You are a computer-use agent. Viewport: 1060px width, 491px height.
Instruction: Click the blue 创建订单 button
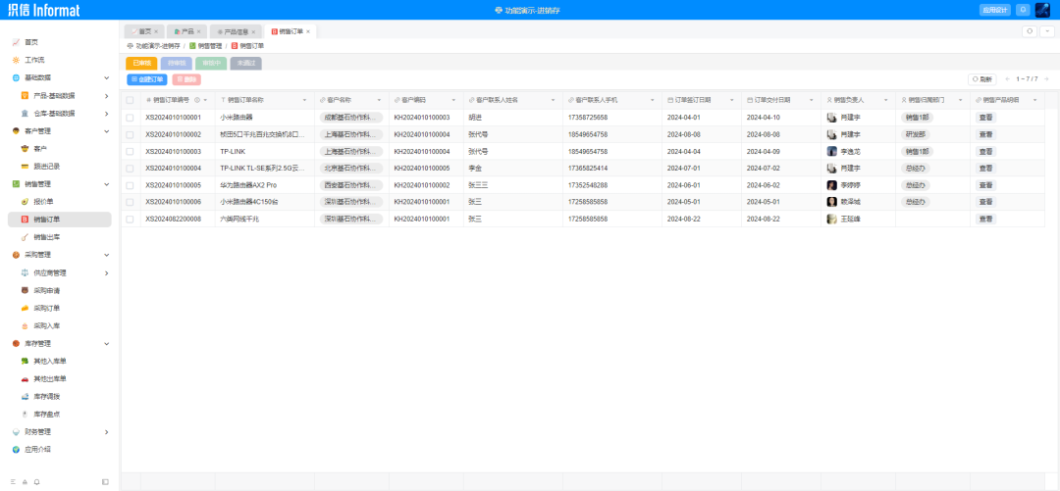(146, 79)
